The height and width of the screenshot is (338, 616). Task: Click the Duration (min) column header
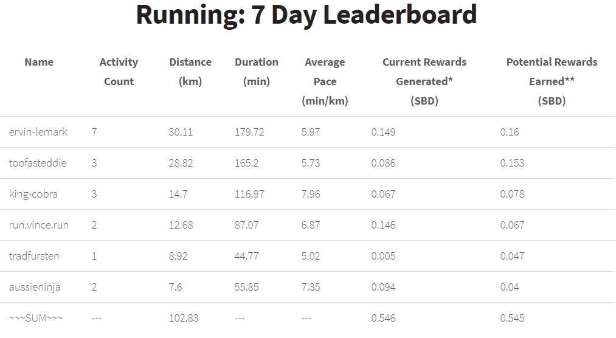click(x=257, y=72)
